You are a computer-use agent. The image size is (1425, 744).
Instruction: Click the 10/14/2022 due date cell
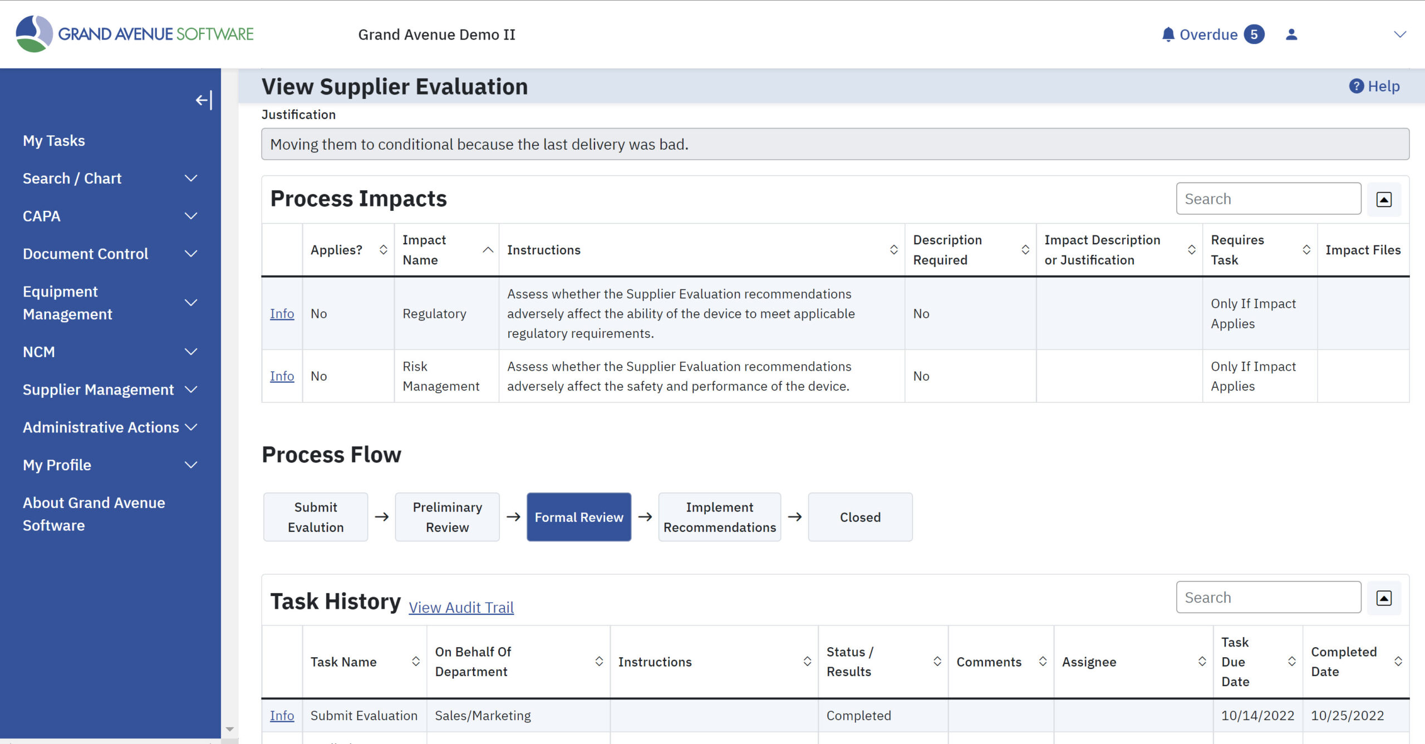pos(1258,716)
